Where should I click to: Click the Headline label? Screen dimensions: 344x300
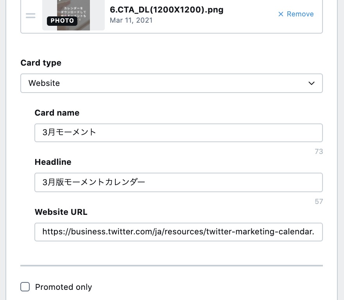click(x=53, y=162)
